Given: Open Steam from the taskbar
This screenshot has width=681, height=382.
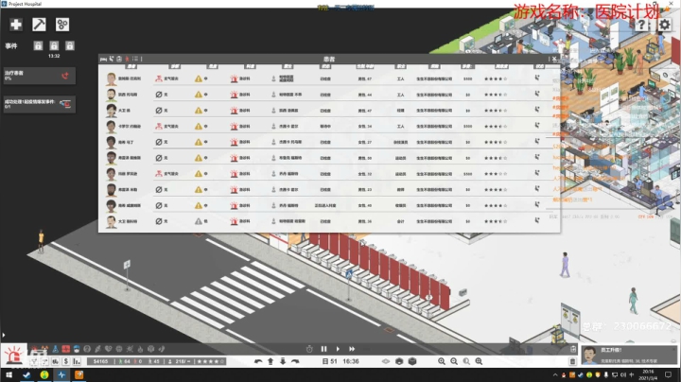Looking at the screenshot, I should pyautogui.click(x=26, y=374).
